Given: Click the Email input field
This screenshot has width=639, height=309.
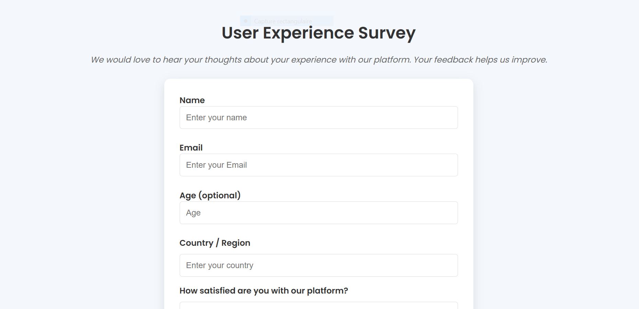Looking at the screenshot, I should click(x=318, y=165).
